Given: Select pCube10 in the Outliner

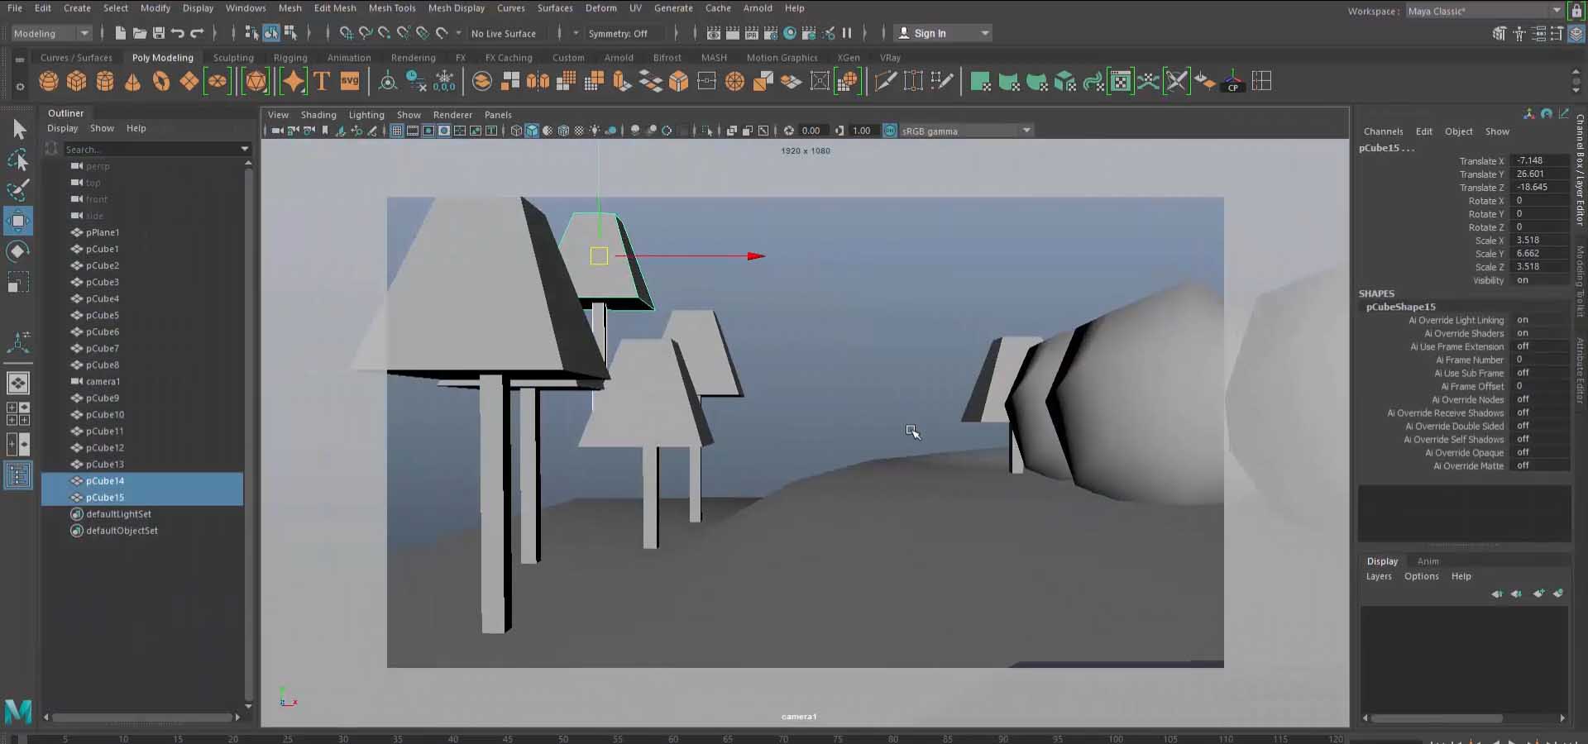Looking at the screenshot, I should [x=105, y=415].
